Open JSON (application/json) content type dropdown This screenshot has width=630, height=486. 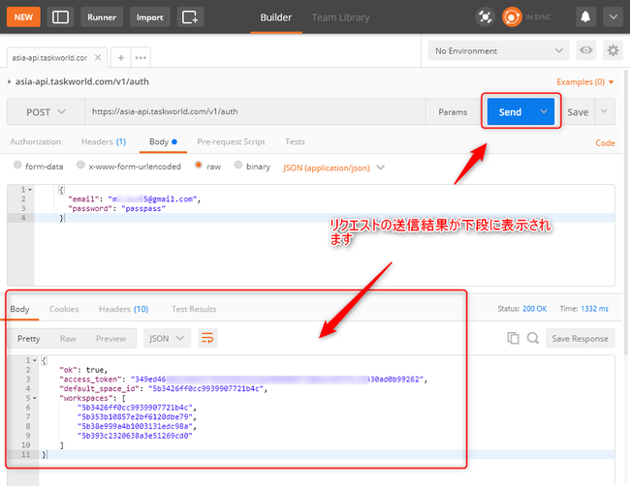333,167
